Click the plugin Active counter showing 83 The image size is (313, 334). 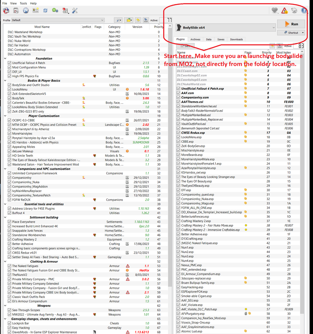coord(299,46)
